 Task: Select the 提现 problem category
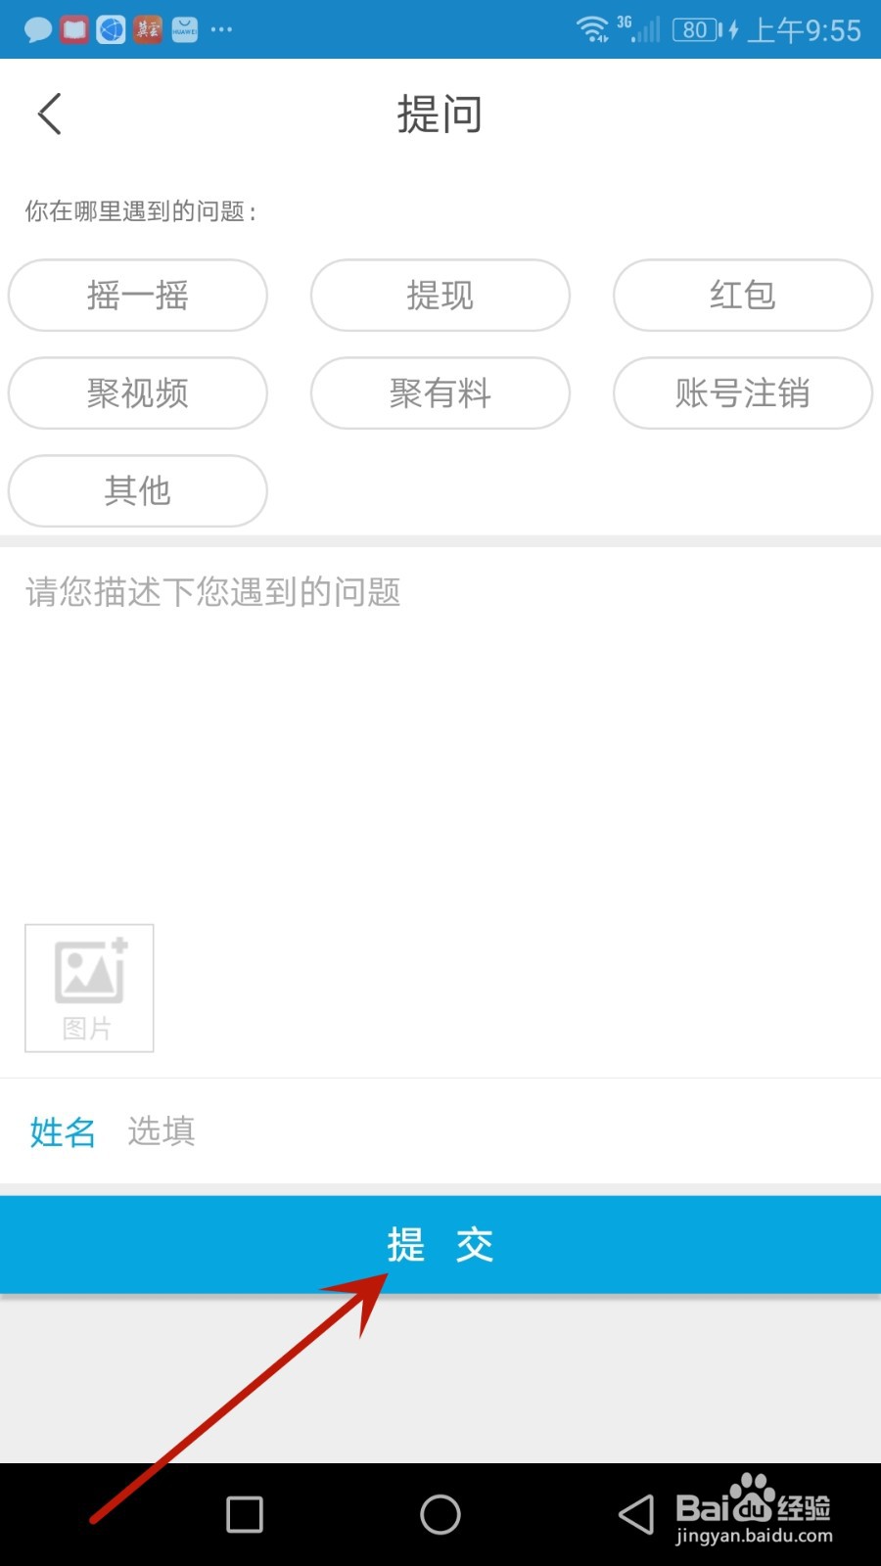point(440,295)
